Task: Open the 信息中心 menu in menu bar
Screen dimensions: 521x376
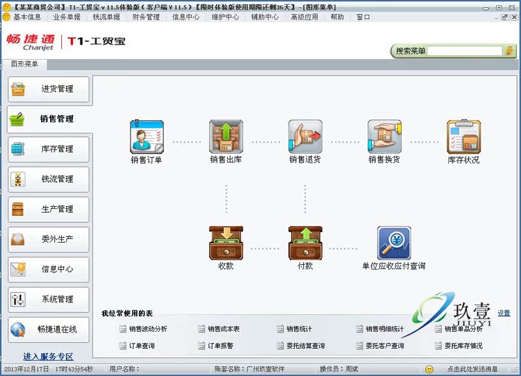Action: coord(186,17)
